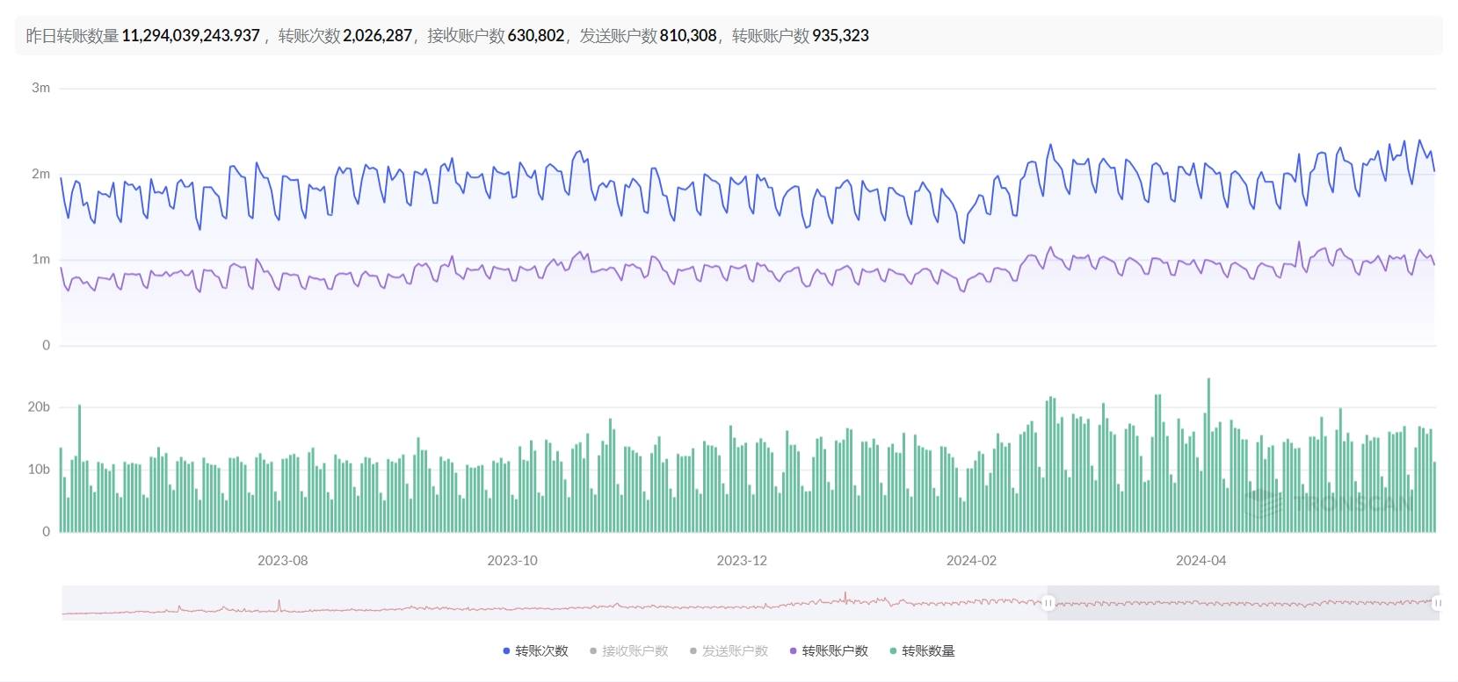Click the 2023-12 x-axis label
Viewport: 1458px width, 682px height.
pyautogui.click(x=742, y=561)
